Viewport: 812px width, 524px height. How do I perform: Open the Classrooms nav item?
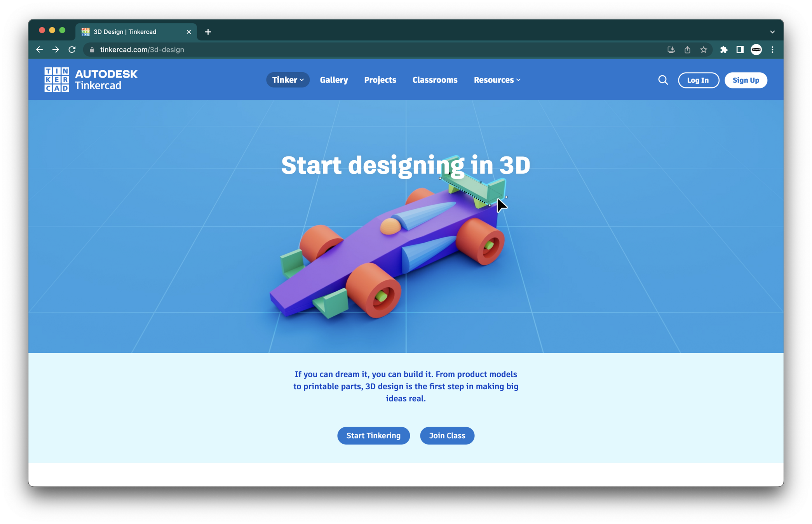point(435,80)
